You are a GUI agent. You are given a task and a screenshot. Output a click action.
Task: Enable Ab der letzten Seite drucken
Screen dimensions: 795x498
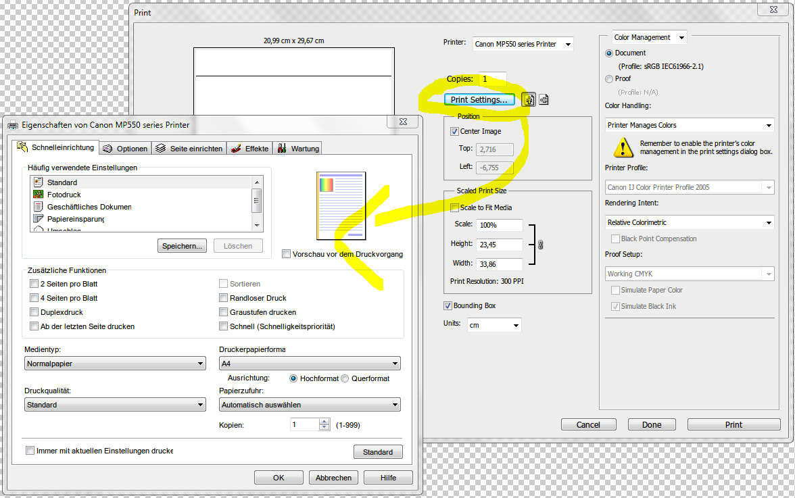tap(34, 326)
